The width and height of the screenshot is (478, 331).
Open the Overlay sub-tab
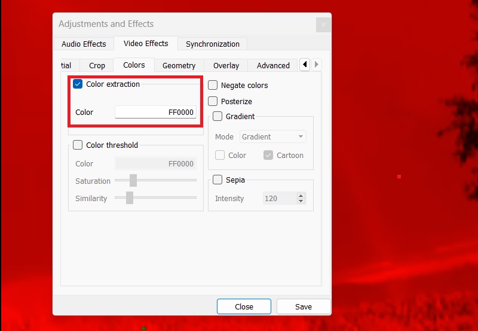[226, 65]
